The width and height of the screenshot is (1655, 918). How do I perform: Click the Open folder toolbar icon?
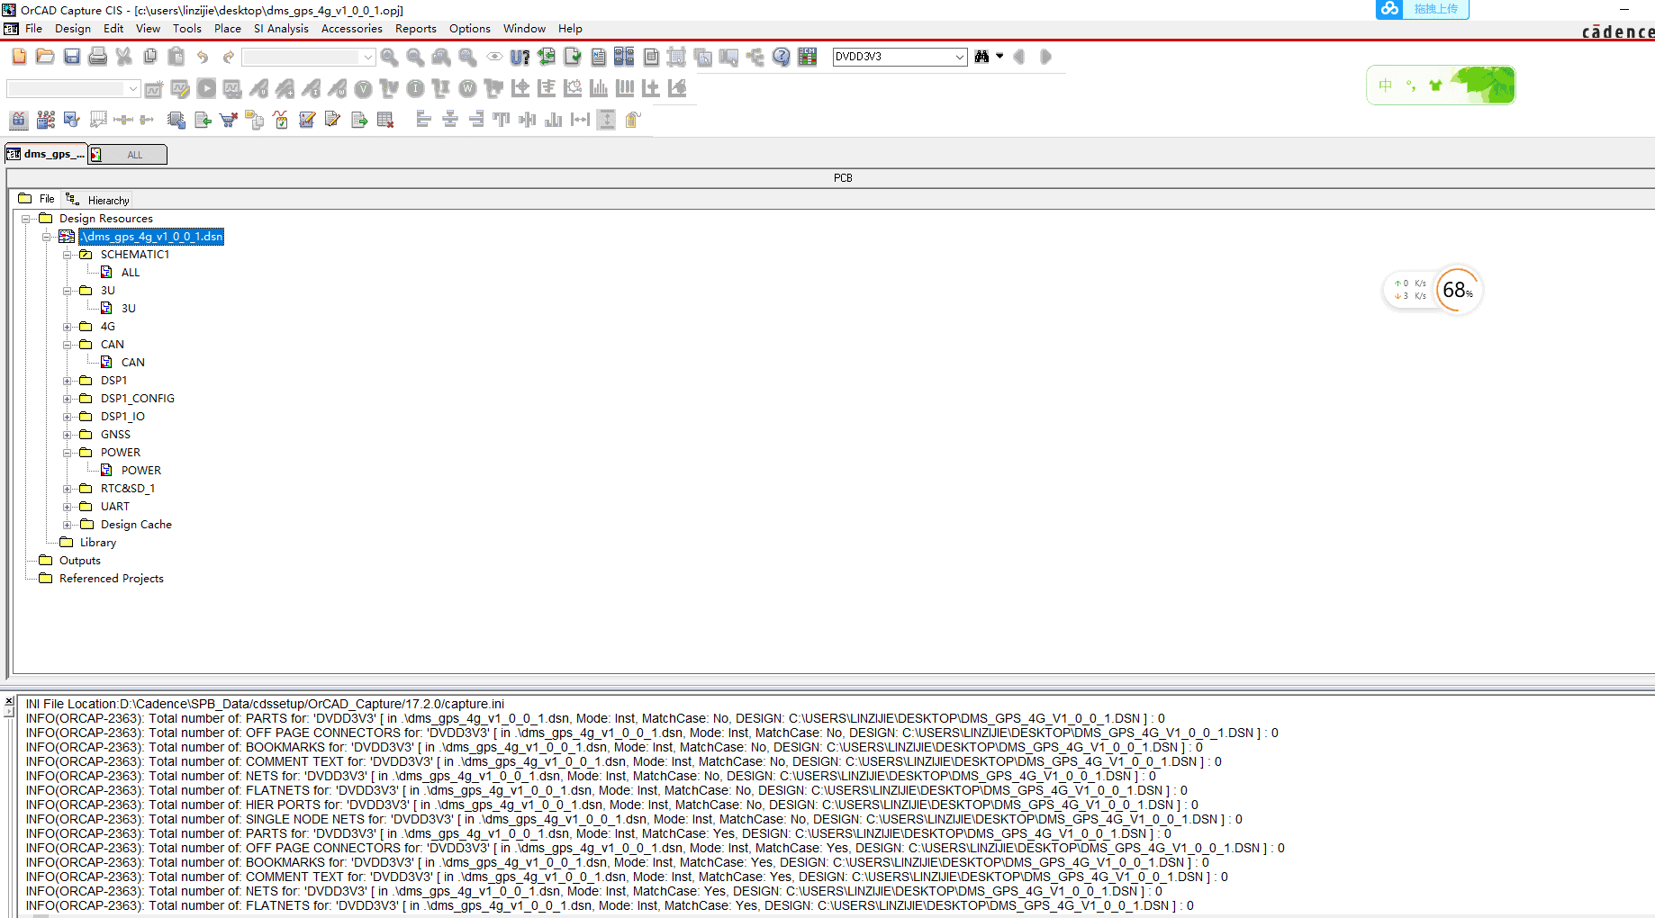[x=45, y=57]
